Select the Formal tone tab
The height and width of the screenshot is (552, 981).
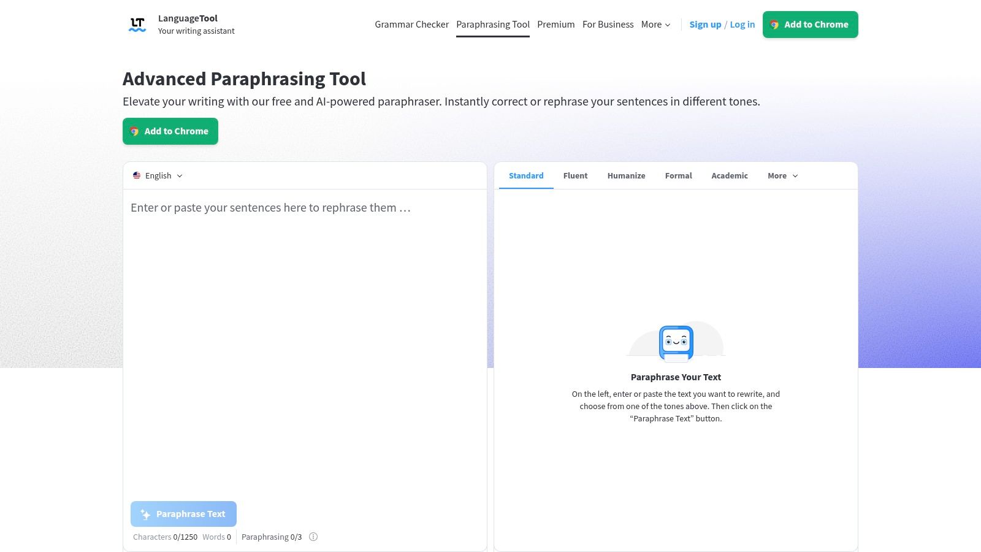point(678,175)
